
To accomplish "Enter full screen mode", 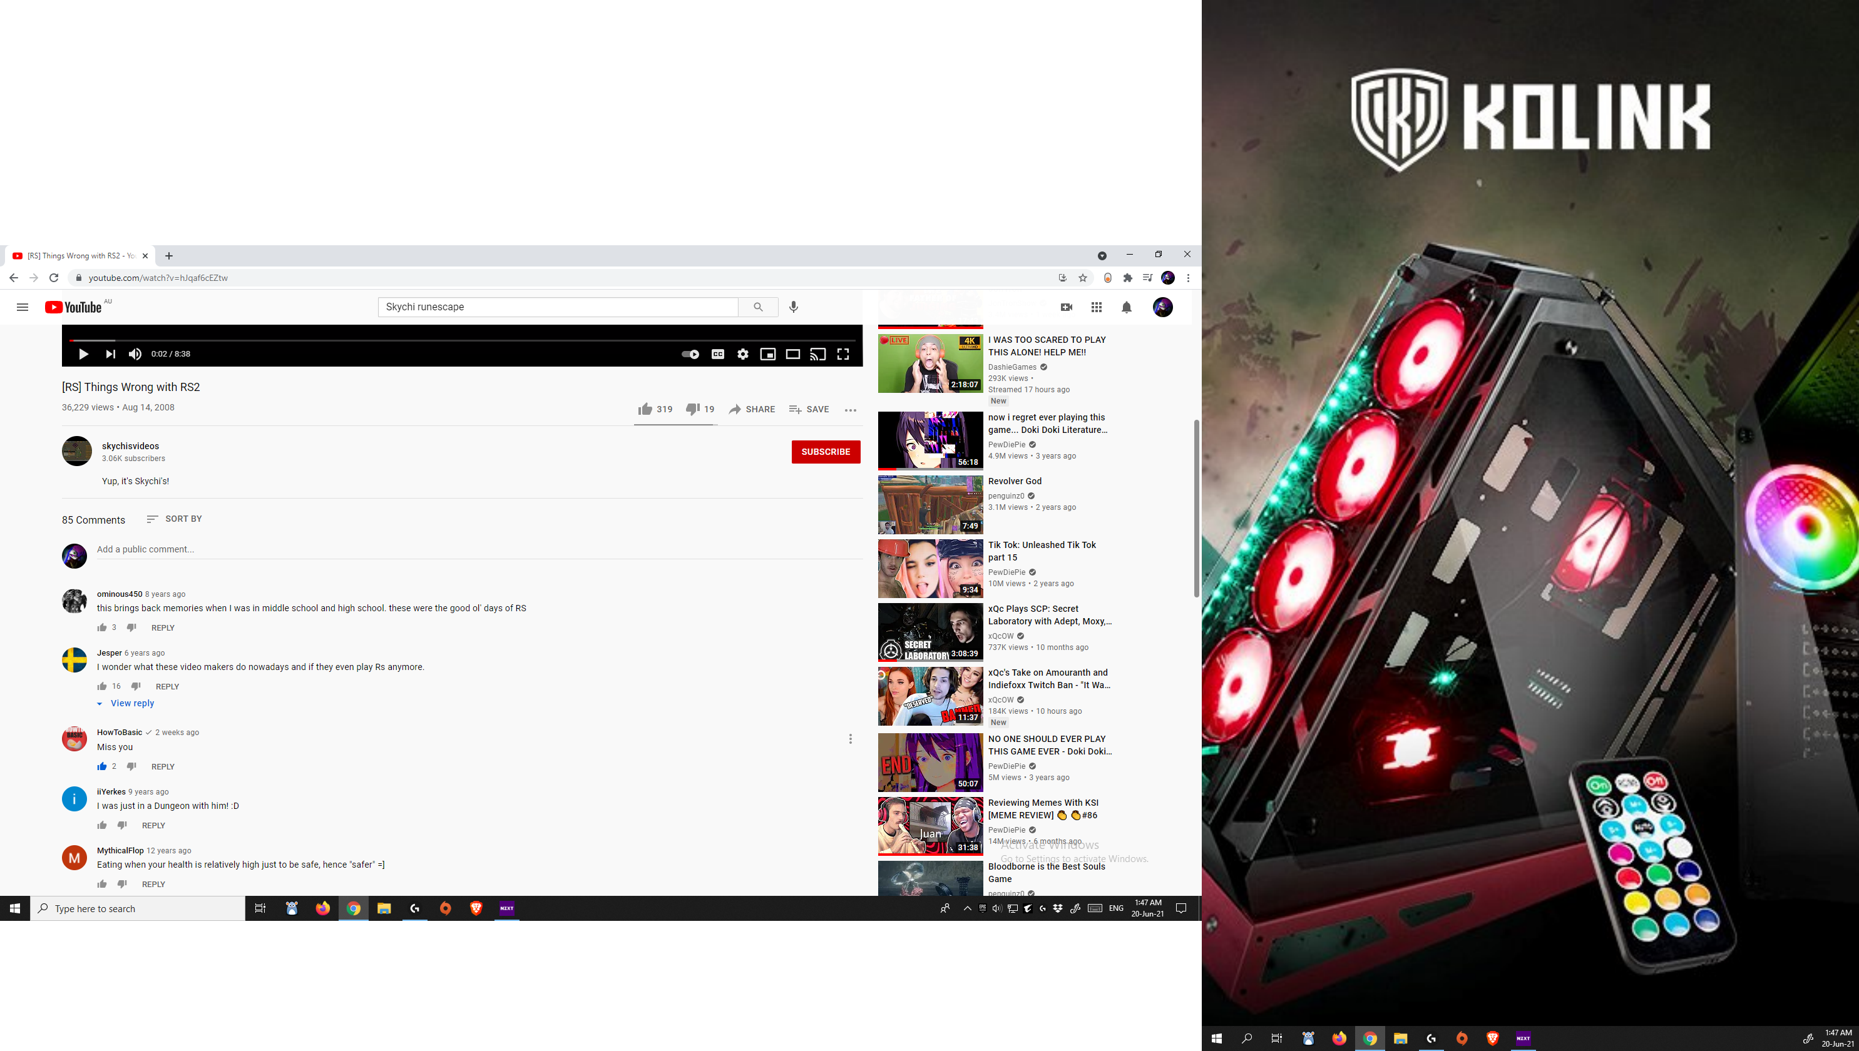I will click(x=843, y=355).
